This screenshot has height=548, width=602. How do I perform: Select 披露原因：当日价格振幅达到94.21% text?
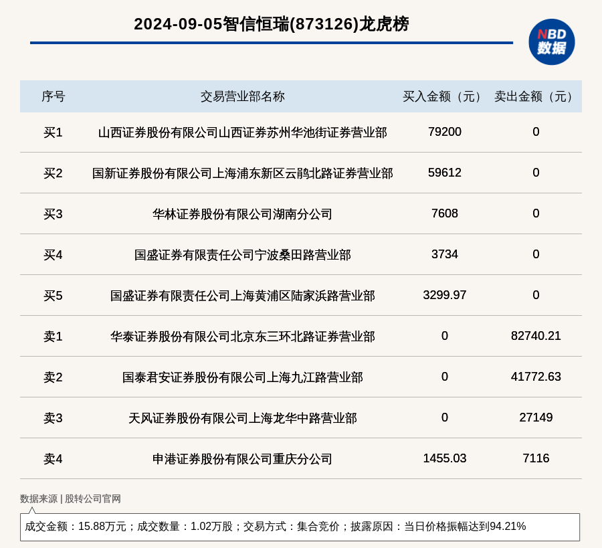(x=438, y=527)
